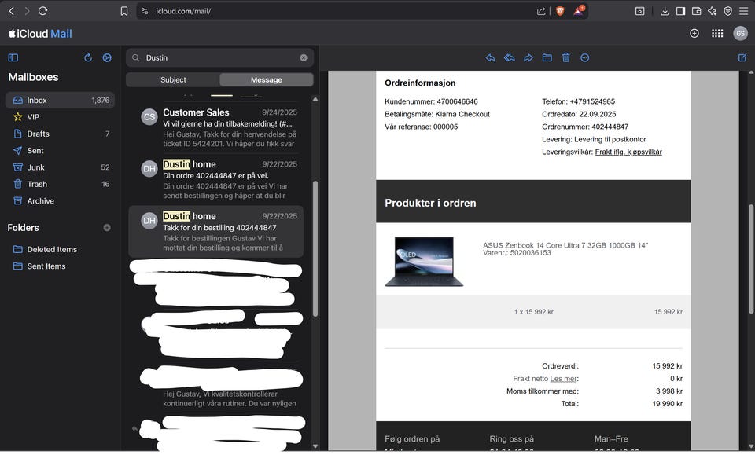The image size is (755, 455).
Task: Open email 'Din ordre 402444847 er på vei'
Action: point(216,179)
